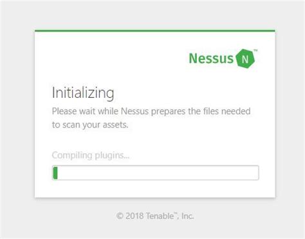Click the word Tenable in the footer

pyautogui.click(x=160, y=216)
